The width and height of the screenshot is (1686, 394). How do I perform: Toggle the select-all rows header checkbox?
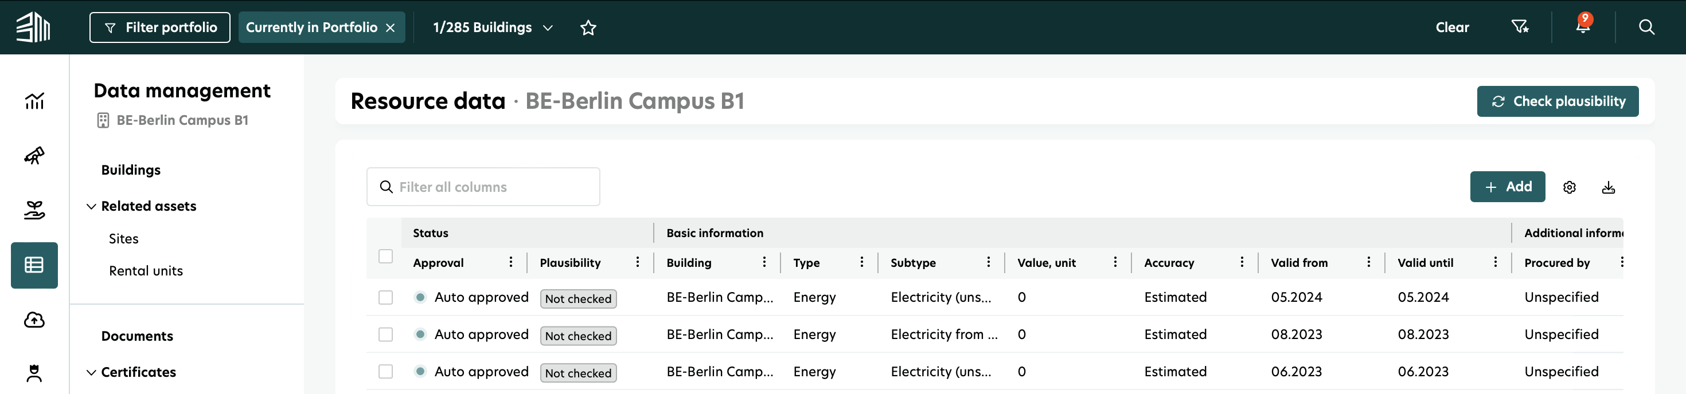tap(385, 255)
